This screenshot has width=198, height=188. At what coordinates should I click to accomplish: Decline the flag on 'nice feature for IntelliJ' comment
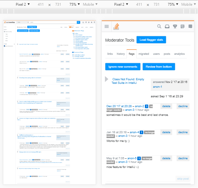point(183,158)
